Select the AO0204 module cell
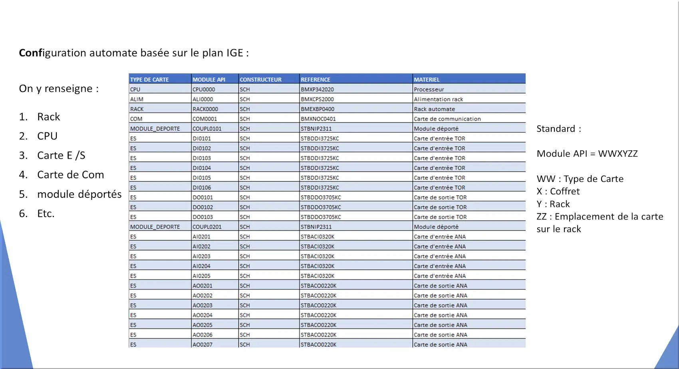The image size is (679, 369). [215, 315]
